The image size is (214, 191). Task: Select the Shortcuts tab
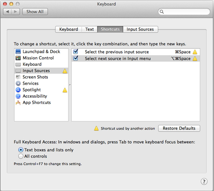[x=110, y=29]
